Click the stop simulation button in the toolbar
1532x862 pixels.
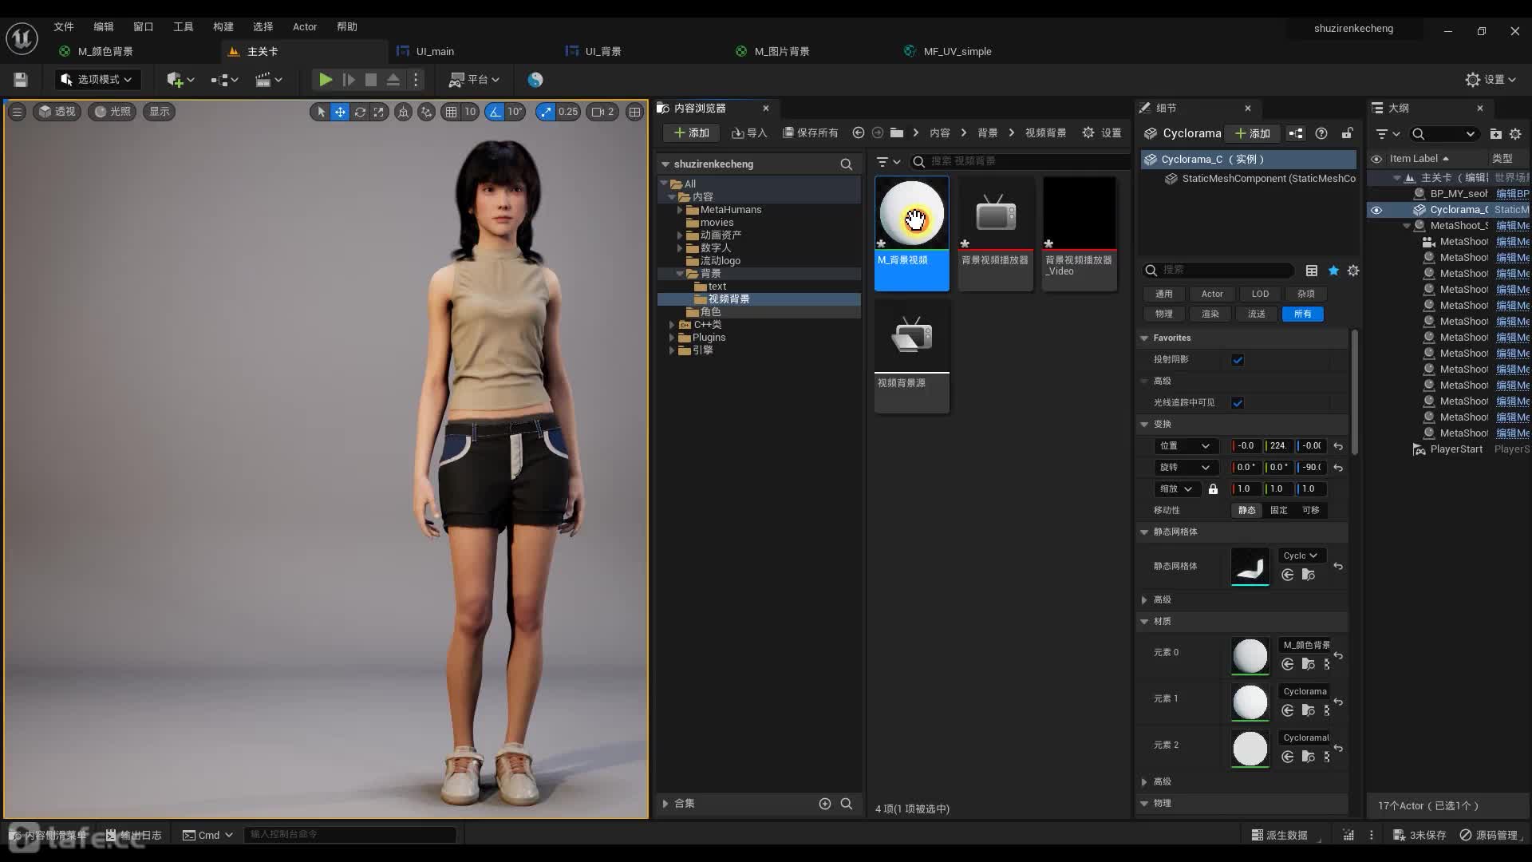[x=371, y=80]
